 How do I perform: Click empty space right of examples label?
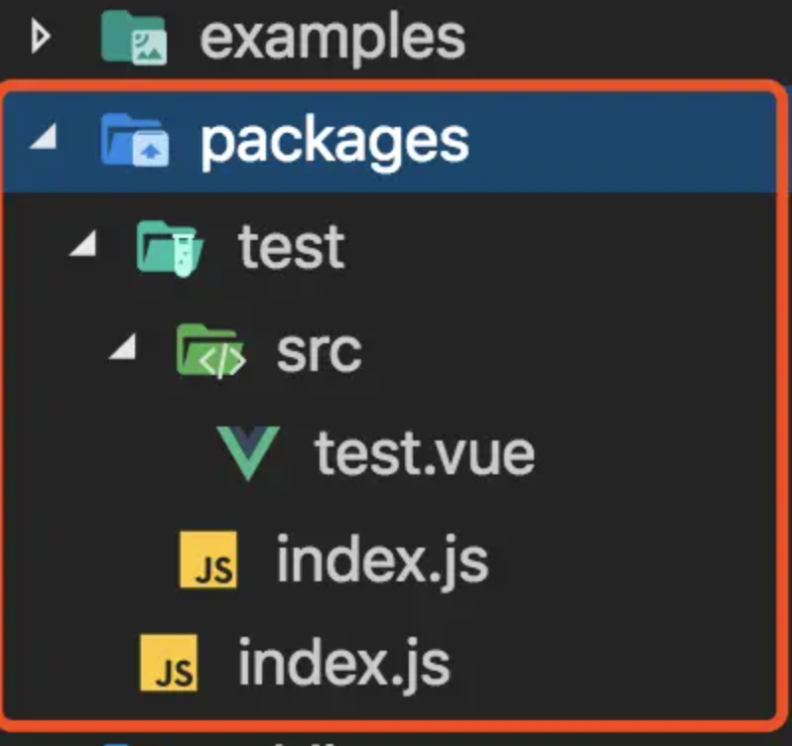(625, 39)
